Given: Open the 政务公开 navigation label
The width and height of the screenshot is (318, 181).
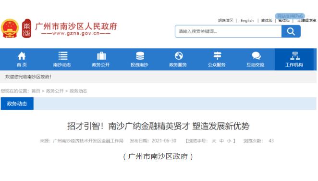Looking at the screenshot, I should (x=100, y=65).
